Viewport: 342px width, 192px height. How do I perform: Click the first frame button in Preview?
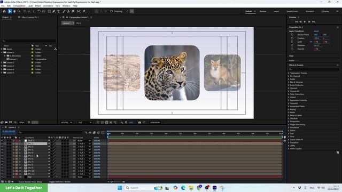click(x=296, y=22)
